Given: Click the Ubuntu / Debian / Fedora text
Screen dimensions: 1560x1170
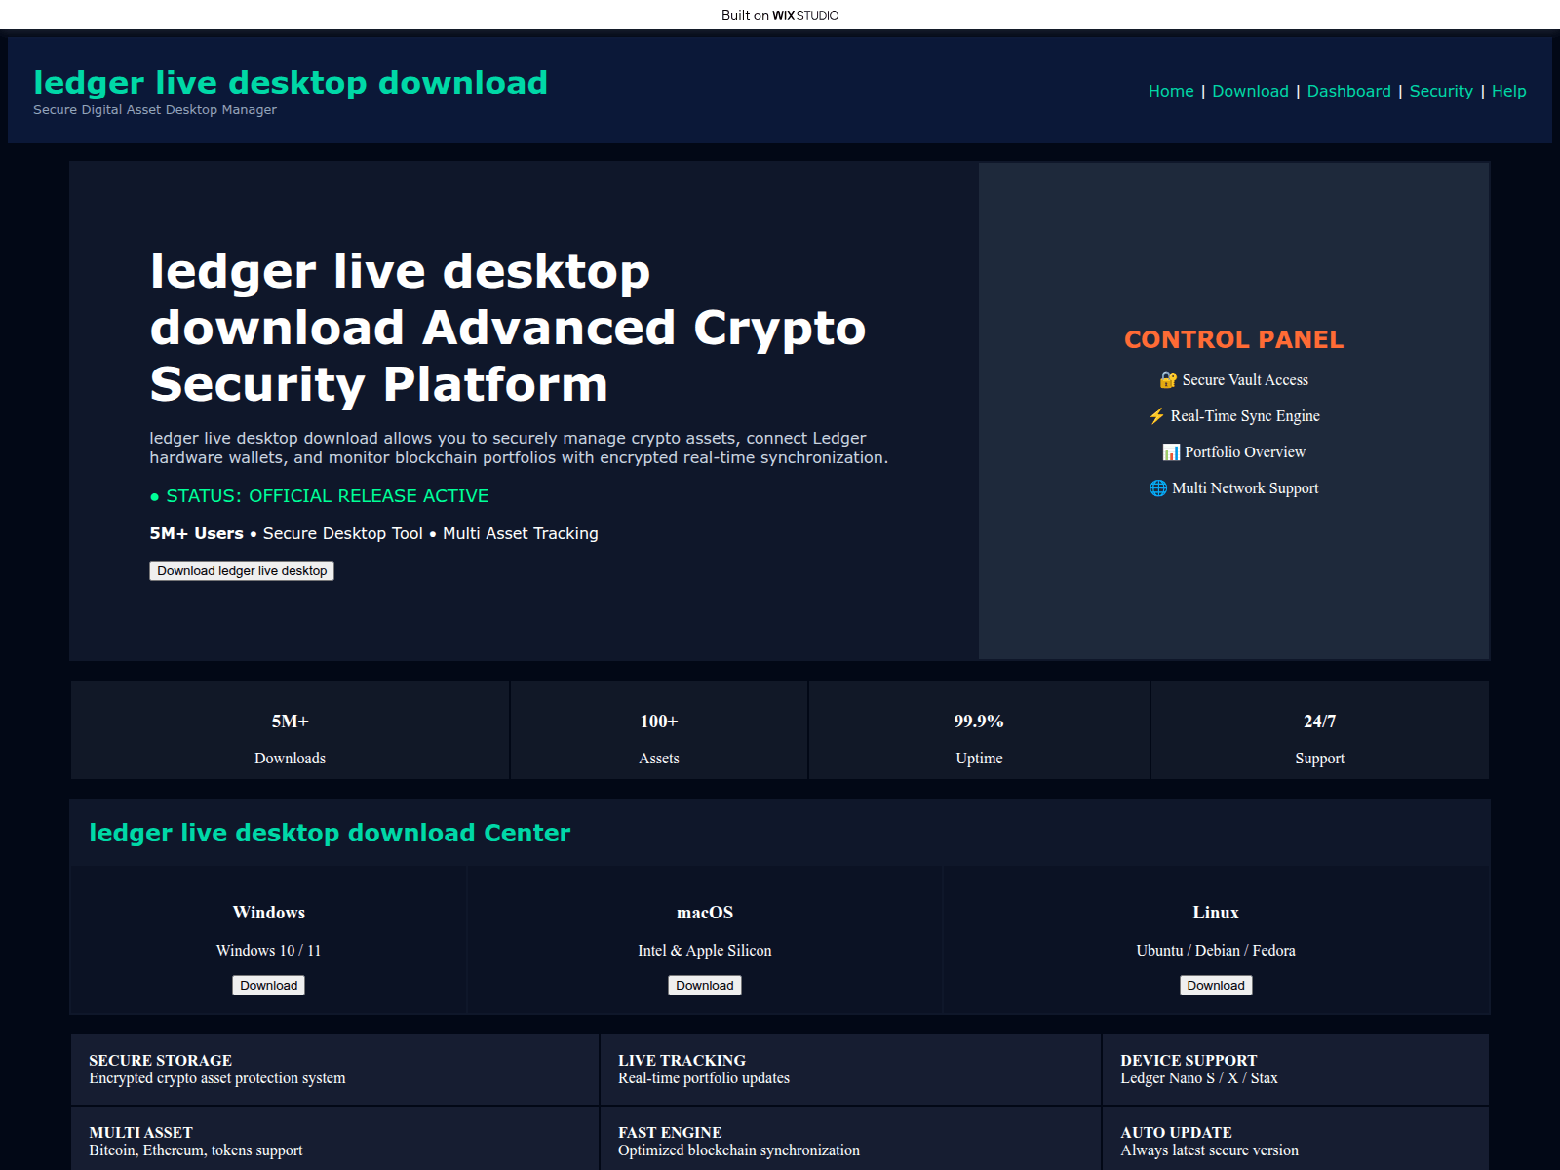Looking at the screenshot, I should point(1216,951).
